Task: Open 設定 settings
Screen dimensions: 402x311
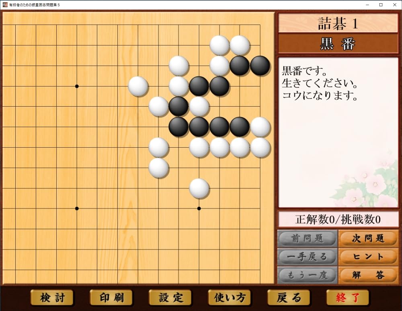Action: click(170, 298)
